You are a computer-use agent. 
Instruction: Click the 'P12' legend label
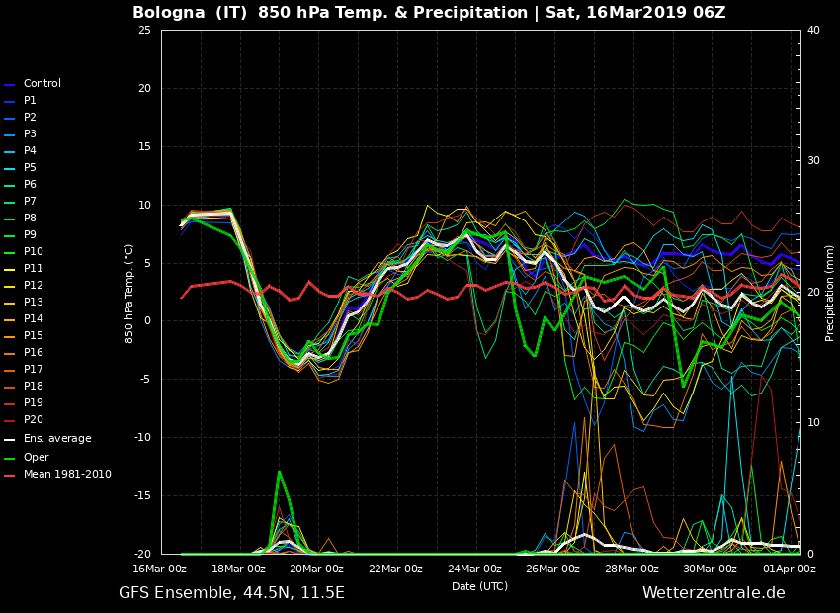[x=34, y=285]
